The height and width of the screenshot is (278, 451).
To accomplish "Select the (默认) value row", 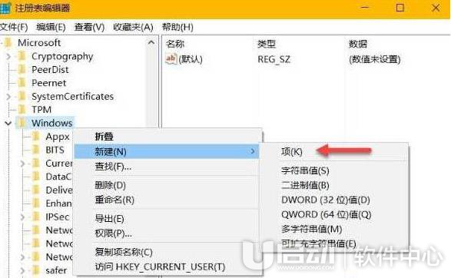I will [191, 59].
